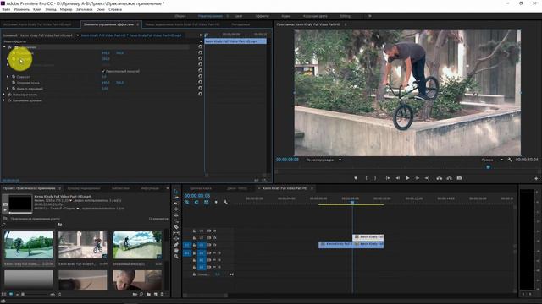Step forward one frame in Program monitor
This screenshot has width=542, height=304.
click(418, 178)
